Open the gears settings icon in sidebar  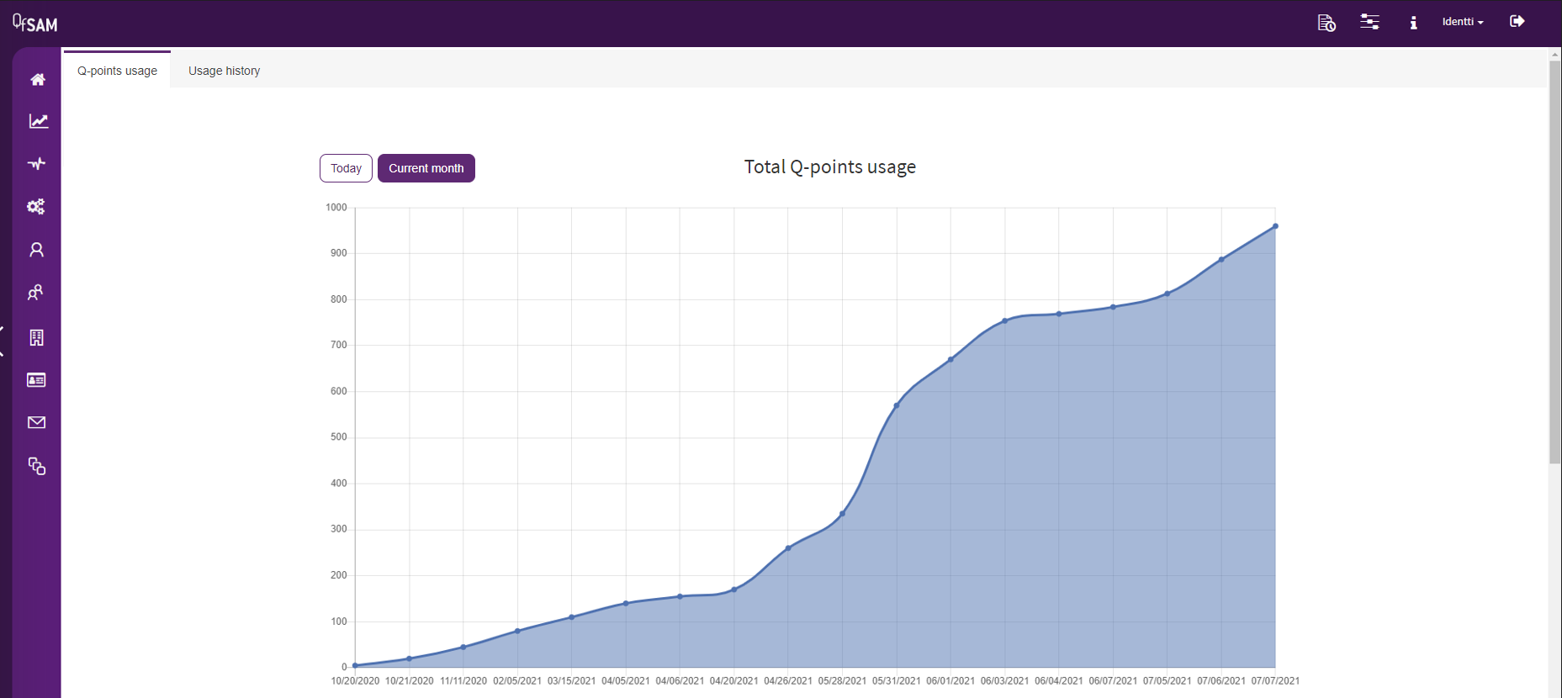(36, 206)
